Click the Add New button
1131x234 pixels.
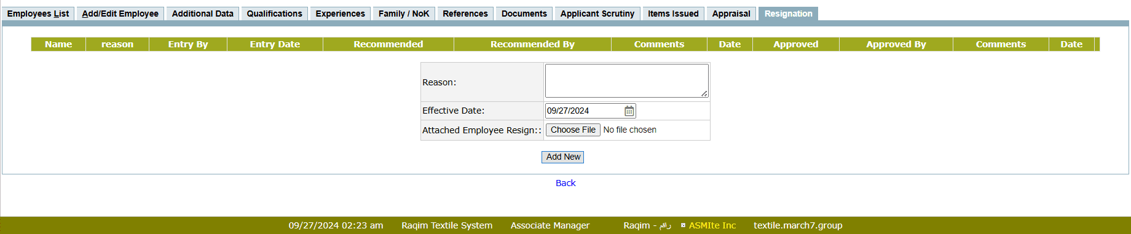click(563, 157)
